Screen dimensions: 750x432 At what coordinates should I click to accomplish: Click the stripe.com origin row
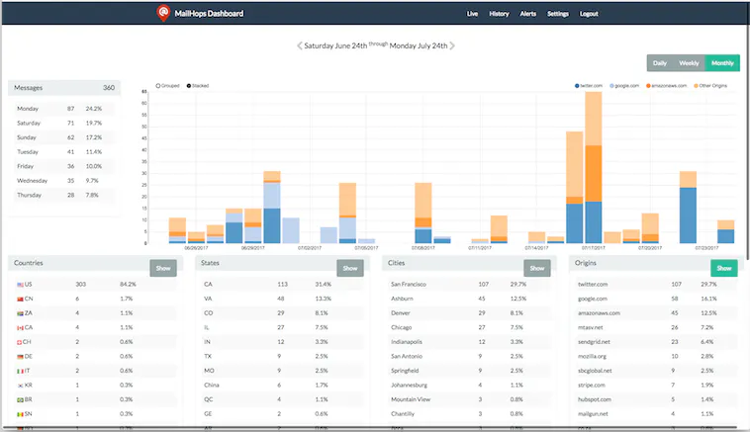tap(656, 386)
